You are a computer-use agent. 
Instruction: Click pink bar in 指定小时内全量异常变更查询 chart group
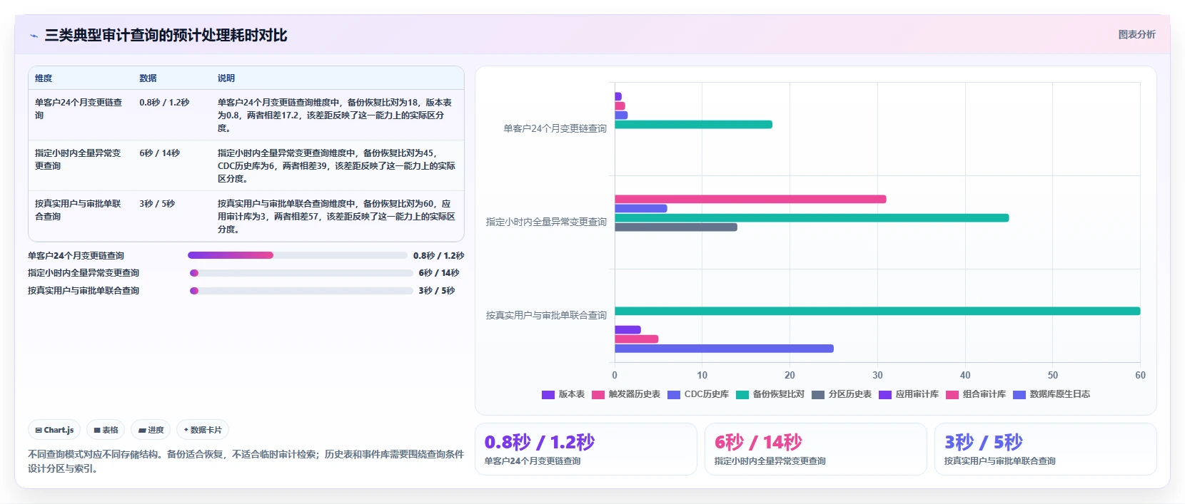[x=750, y=200]
